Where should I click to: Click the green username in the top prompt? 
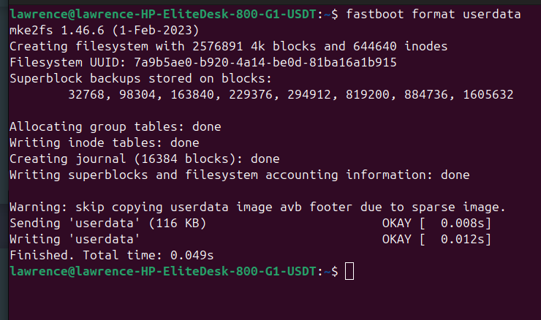point(39,15)
